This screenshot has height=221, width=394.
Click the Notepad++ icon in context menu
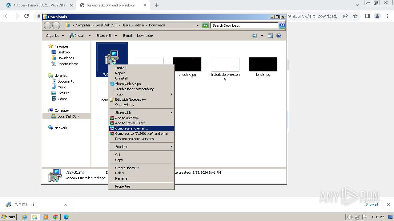pos(112,99)
